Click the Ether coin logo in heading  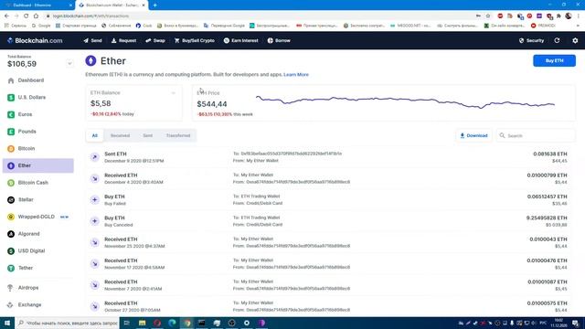[90, 60]
